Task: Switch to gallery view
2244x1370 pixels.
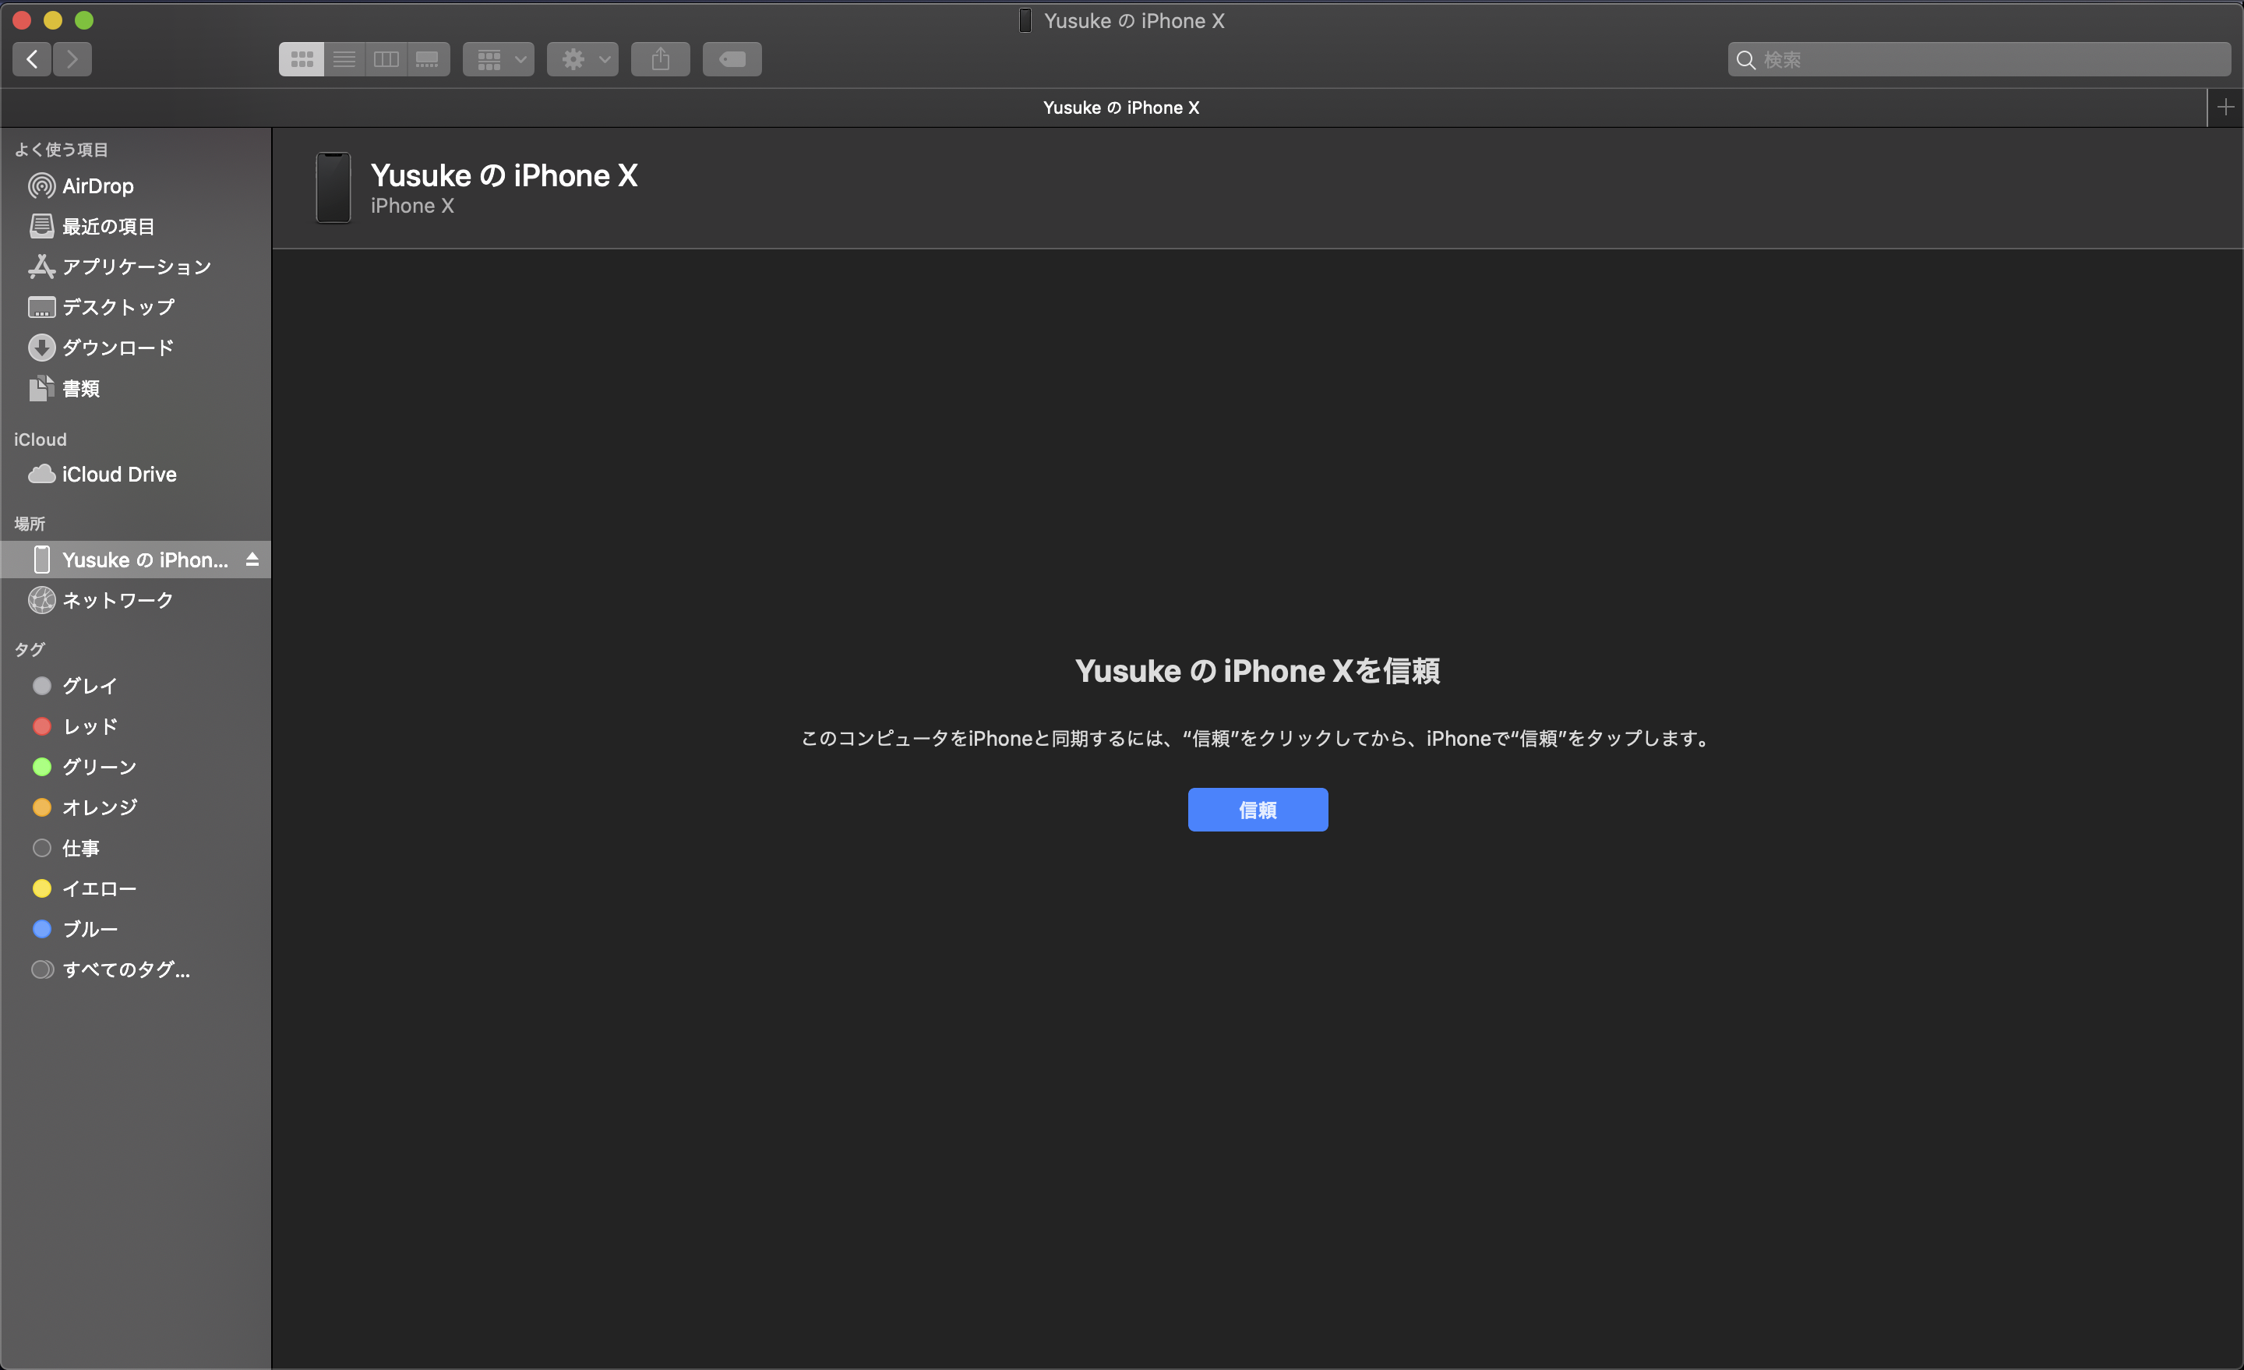Action: (428, 59)
